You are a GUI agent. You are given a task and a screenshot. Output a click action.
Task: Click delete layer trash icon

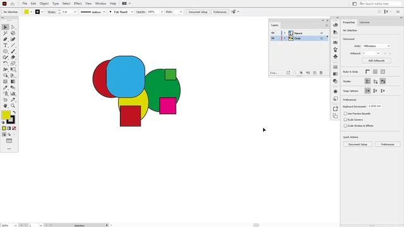click(x=321, y=73)
